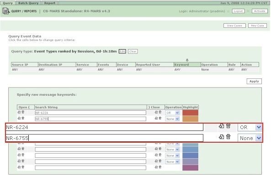Delete open parenthesis in the dark blue highlight row
Viewport: 271px width, 176px height.
23,155
